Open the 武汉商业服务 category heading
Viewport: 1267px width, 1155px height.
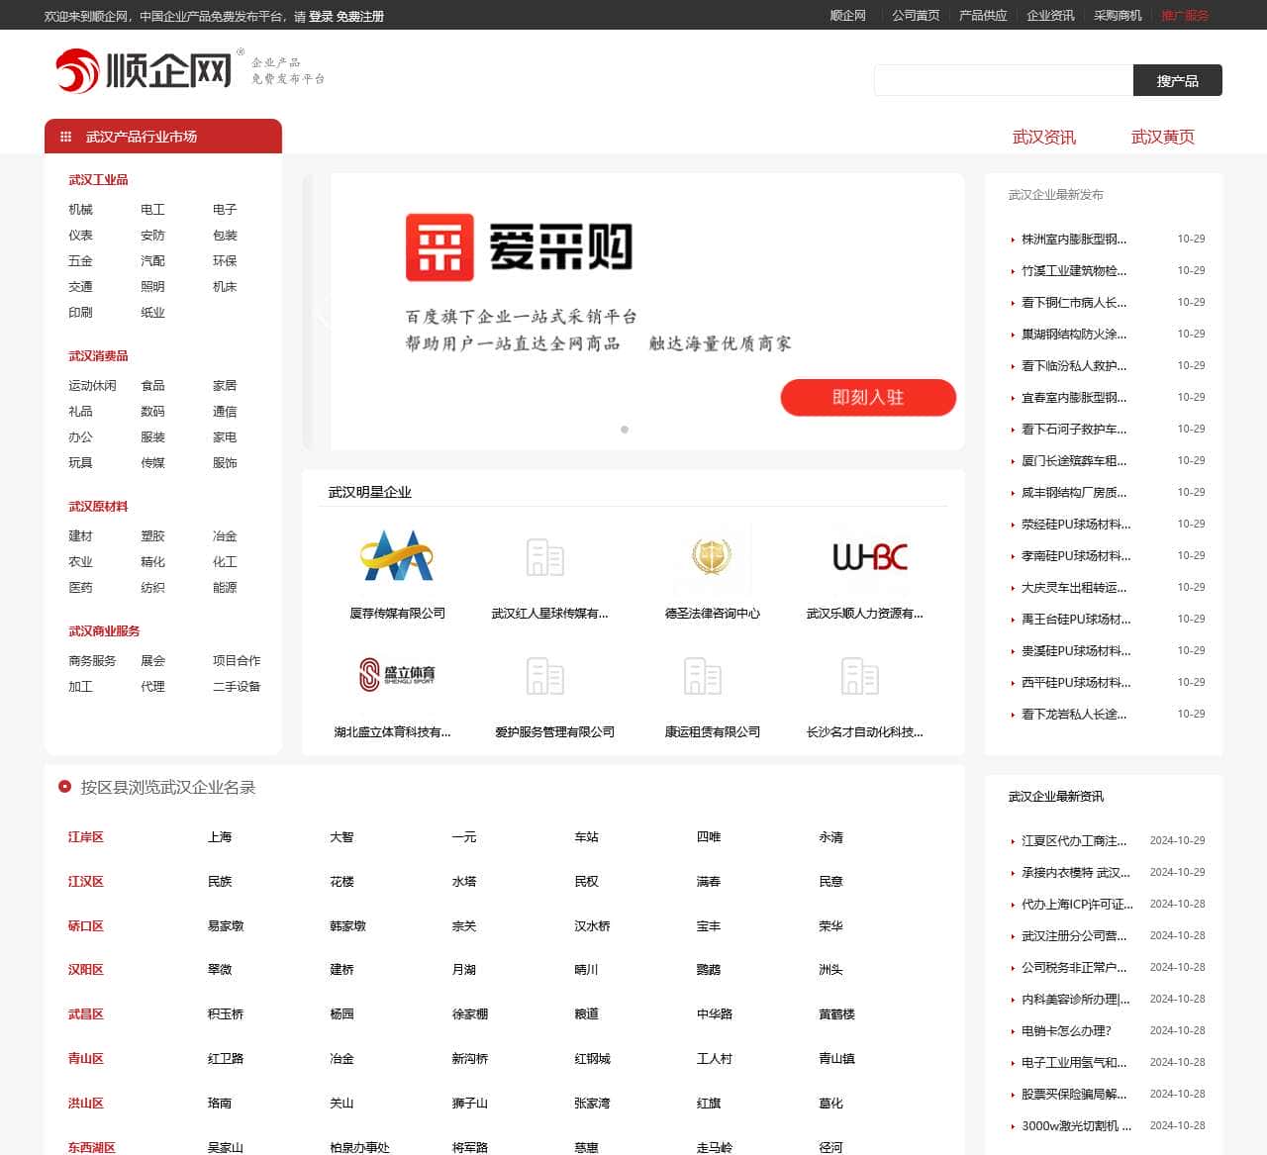[x=104, y=631]
